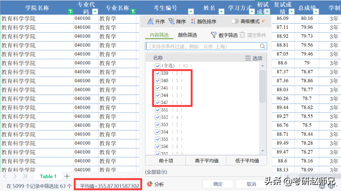Jump to last sheet arrow
The image size is (341, 191).
(x=25, y=176)
